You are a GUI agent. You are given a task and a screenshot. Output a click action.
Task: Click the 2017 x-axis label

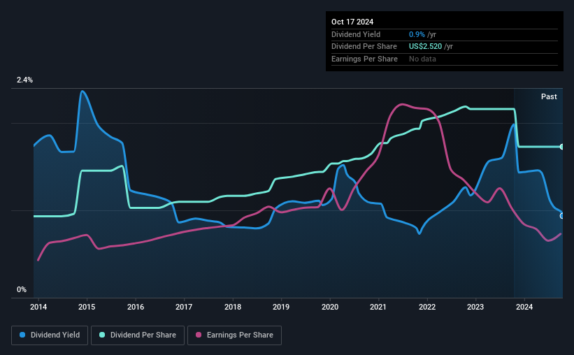pyautogui.click(x=184, y=307)
